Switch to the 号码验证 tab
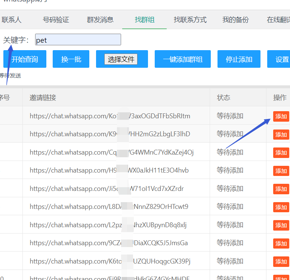Image resolution: width=290 pixels, height=280 pixels. [56, 19]
